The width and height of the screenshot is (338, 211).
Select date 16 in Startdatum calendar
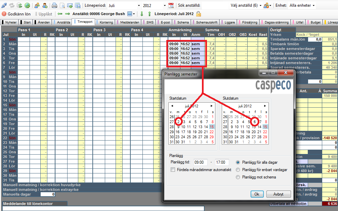pyautogui.click(x=177, y=132)
